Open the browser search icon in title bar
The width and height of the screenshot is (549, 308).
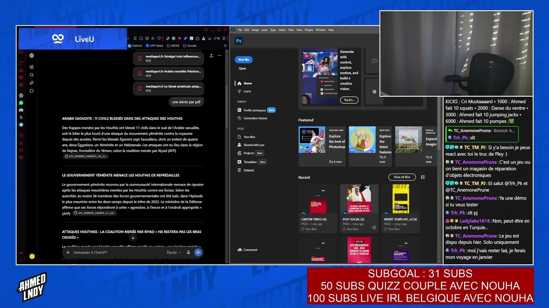tap(206, 30)
